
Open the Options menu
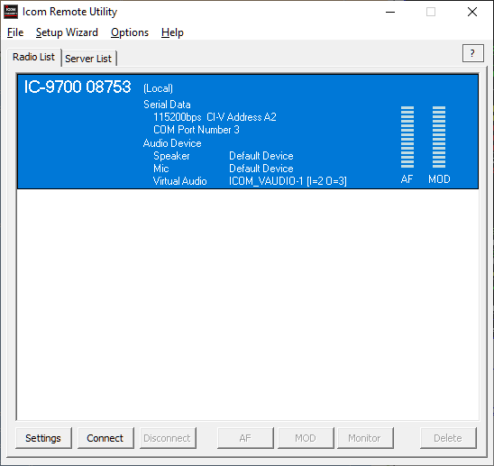pos(130,32)
